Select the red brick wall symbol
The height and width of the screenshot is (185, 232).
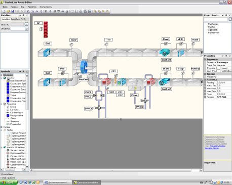click(46, 29)
